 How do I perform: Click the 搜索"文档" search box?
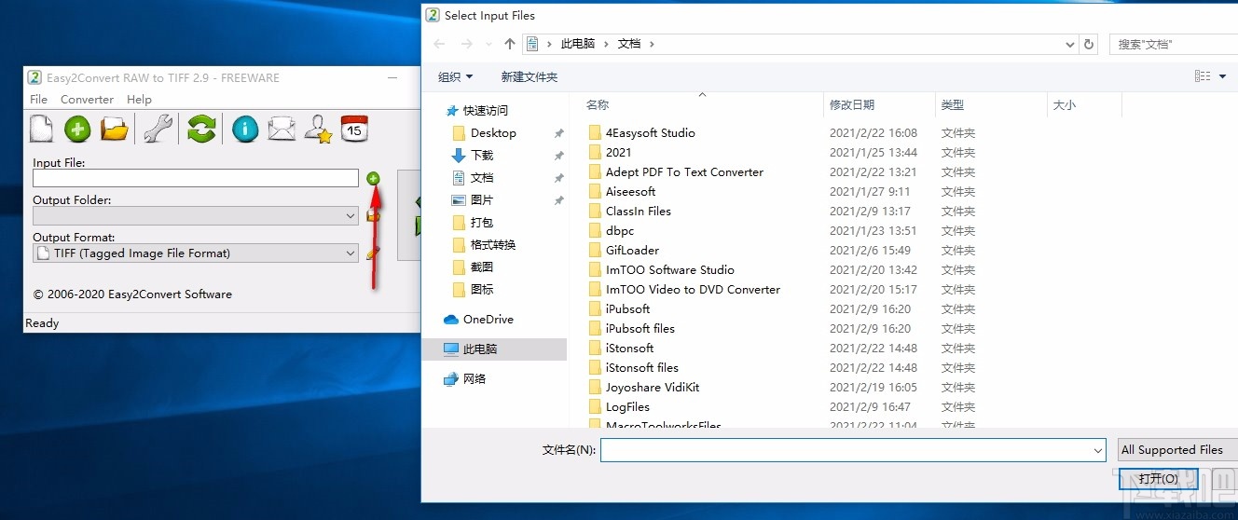click(x=1174, y=44)
